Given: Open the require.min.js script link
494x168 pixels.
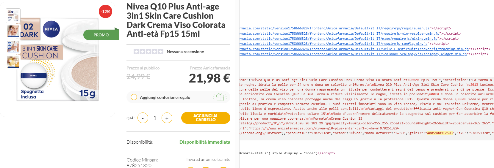Looking at the screenshot, I should point(334,28).
